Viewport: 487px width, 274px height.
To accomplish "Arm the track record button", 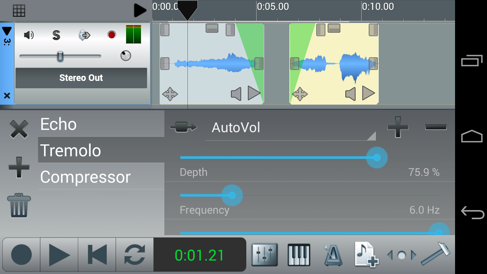I will [112, 35].
